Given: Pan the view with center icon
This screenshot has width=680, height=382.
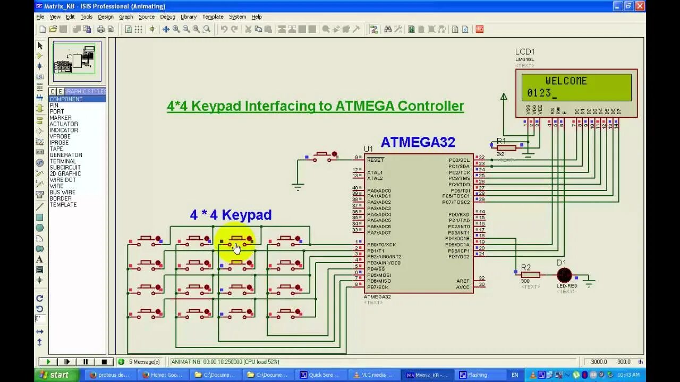Looking at the screenshot, I should (166, 29).
